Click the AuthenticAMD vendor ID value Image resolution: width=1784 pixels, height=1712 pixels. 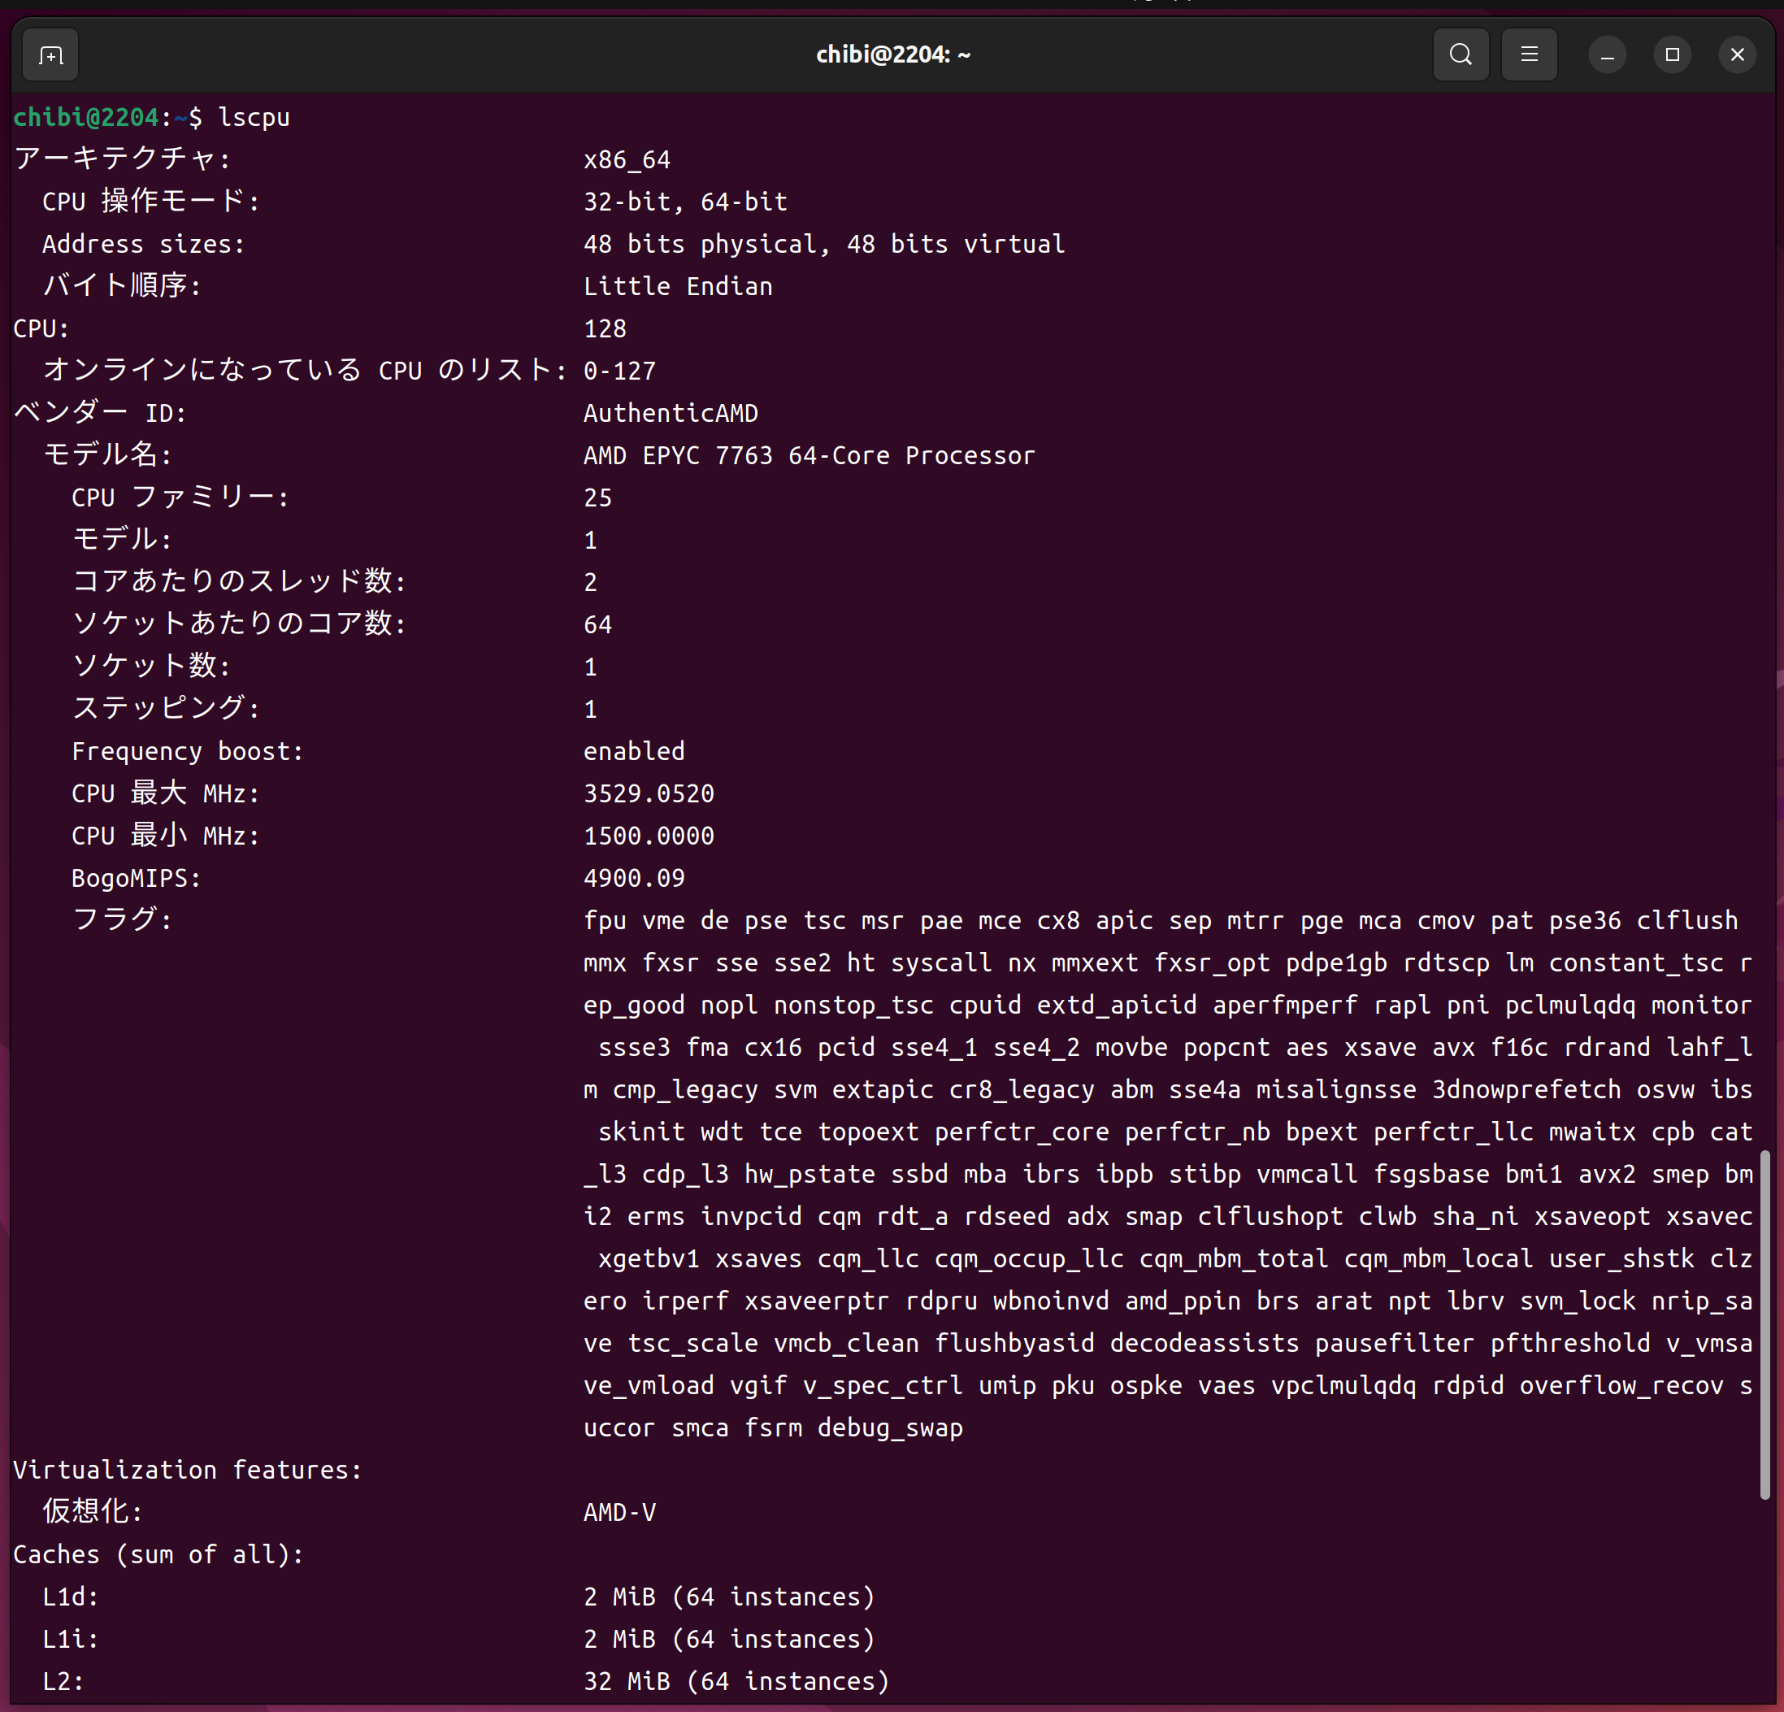670,413
